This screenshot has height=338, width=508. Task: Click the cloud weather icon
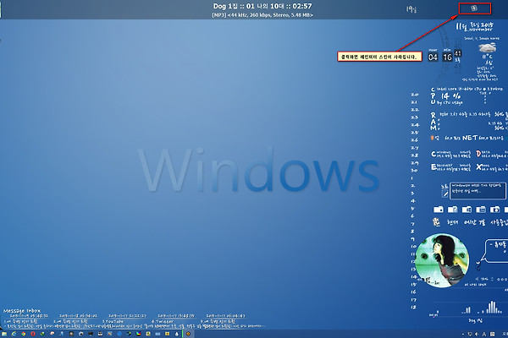coord(488,48)
